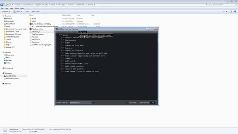Click the folder icon beside Features
Image resolution: width=238 pixels, height=134 pixels.
click(x=64, y=48)
